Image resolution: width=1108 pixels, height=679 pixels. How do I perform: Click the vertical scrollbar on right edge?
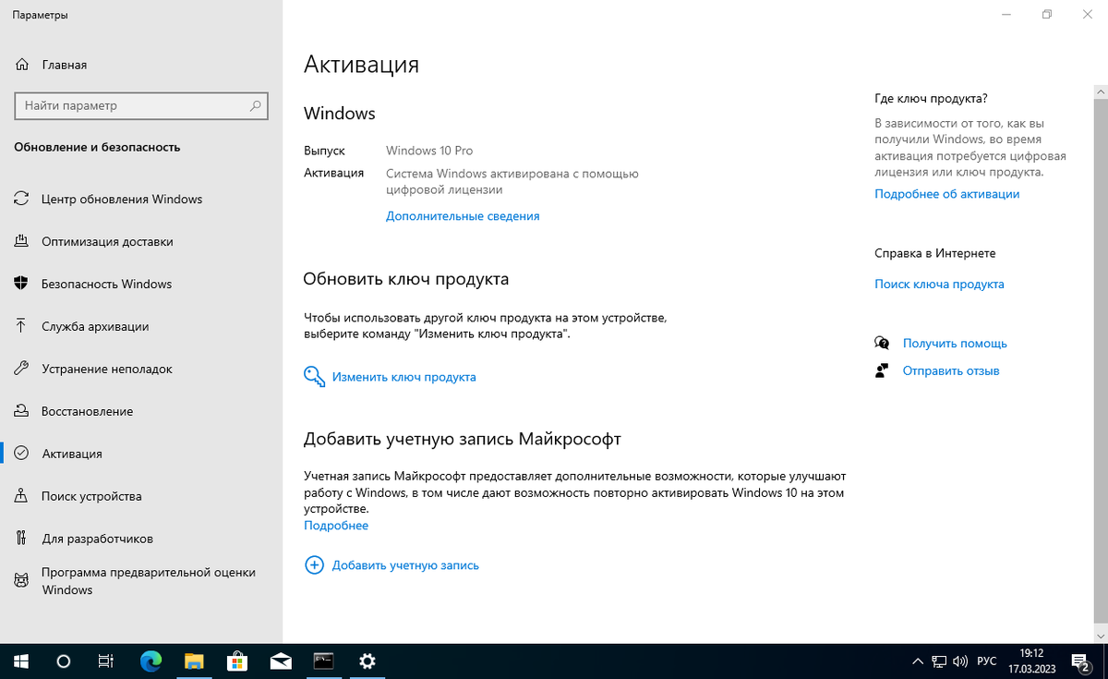point(1101,360)
